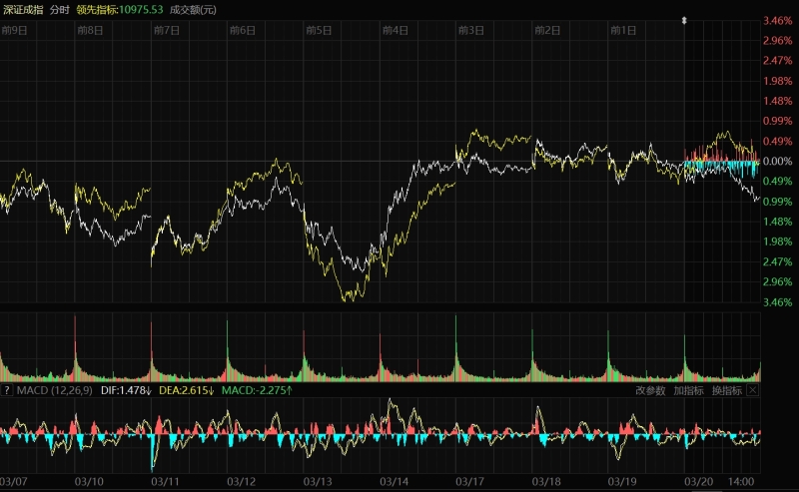Select the 前1日 day marker
This screenshot has width=799, height=492.
point(623,31)
